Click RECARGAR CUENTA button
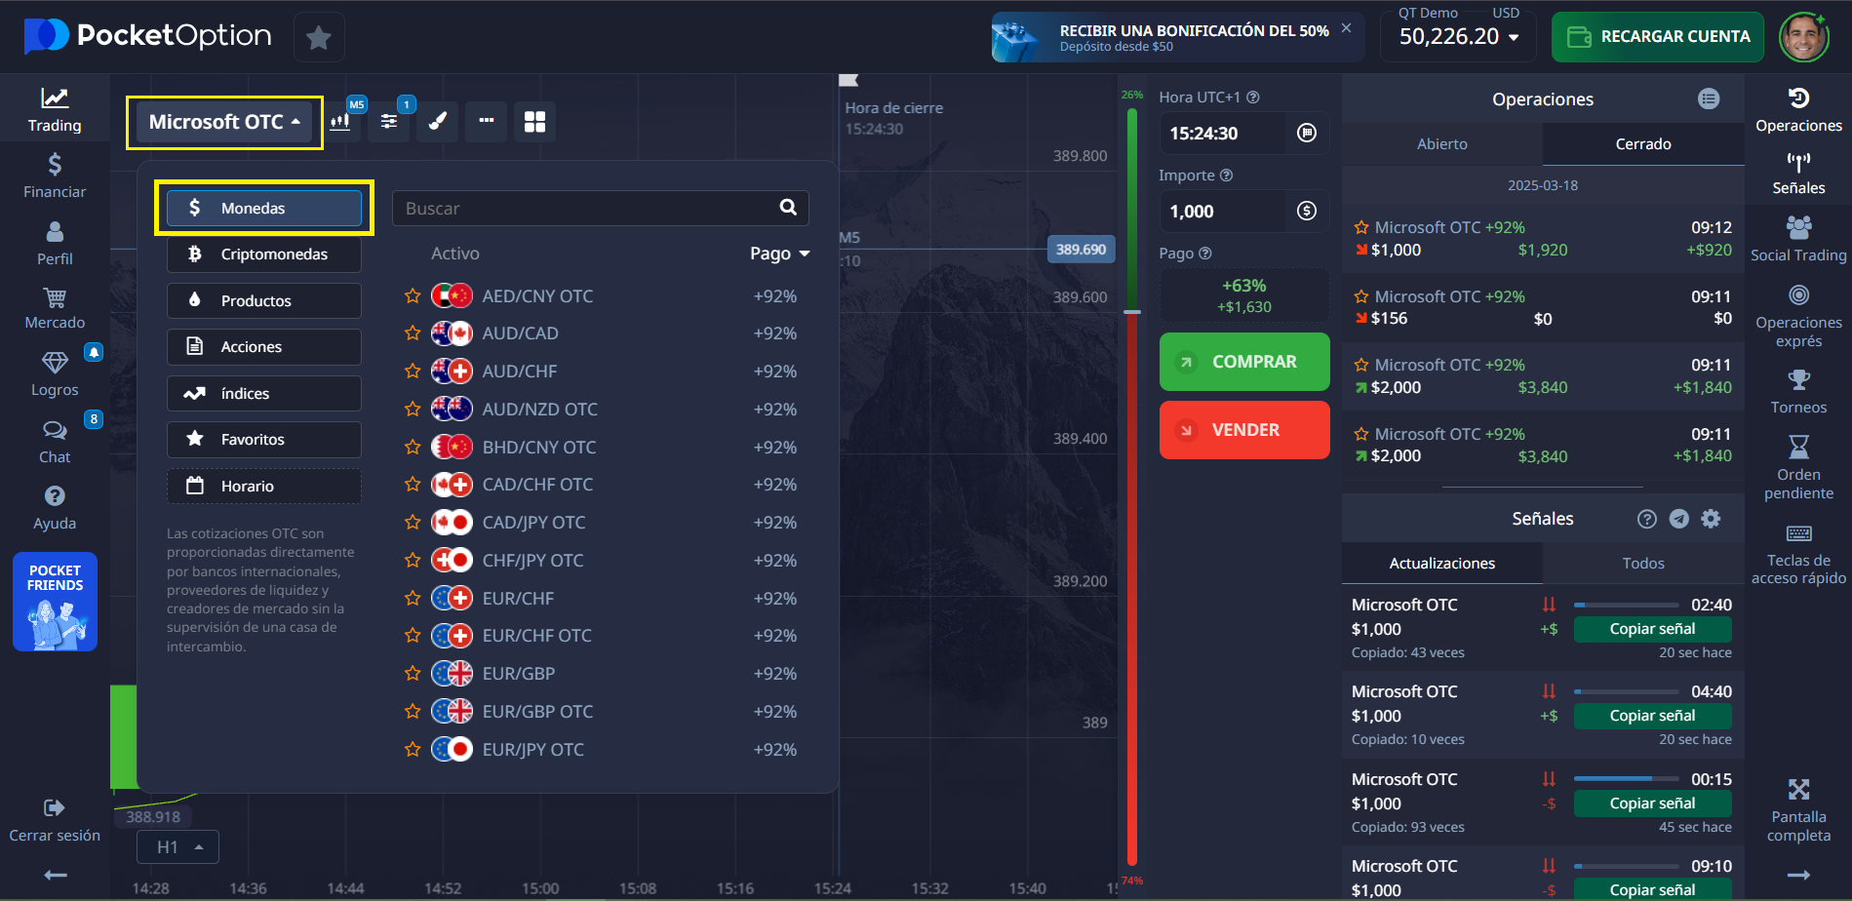The image size is (1852, 901). coord(1658,37)
